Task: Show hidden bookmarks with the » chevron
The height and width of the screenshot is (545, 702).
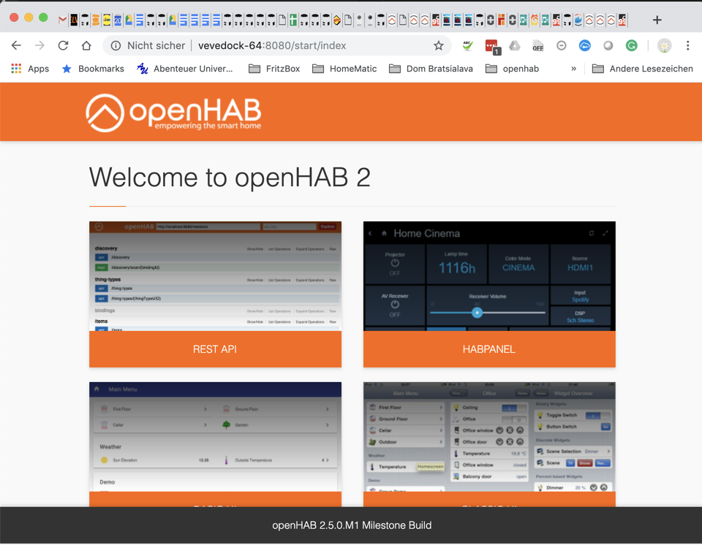Action: pyautogui.click(x=573, y=69)
